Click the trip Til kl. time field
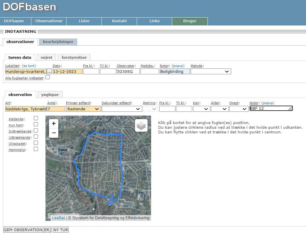Viewport: 306px width, 237px height. [108, 72]
